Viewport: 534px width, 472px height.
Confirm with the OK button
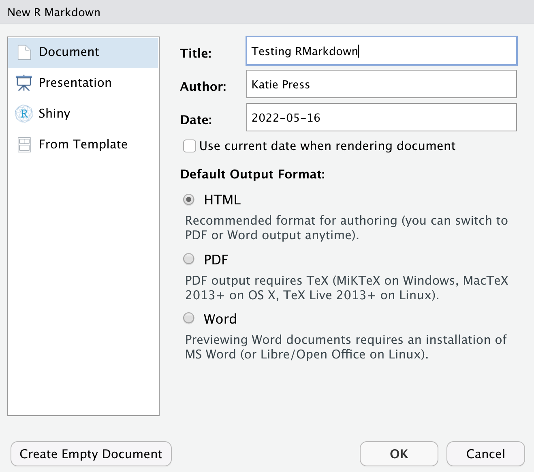399,454
